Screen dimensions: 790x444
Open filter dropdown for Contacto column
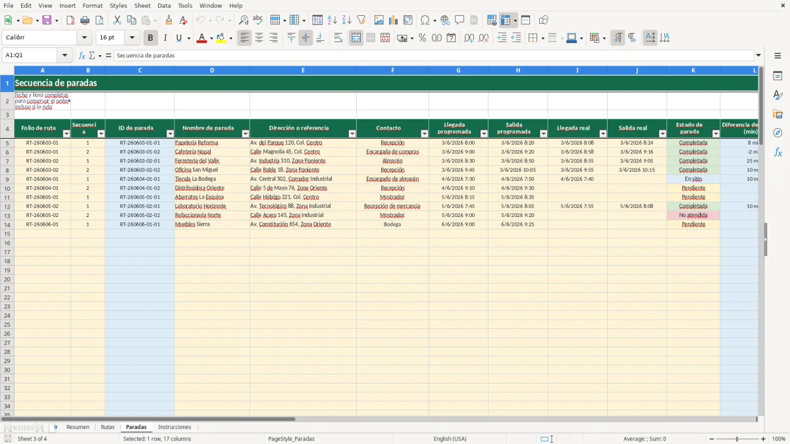tap(425, 134)
